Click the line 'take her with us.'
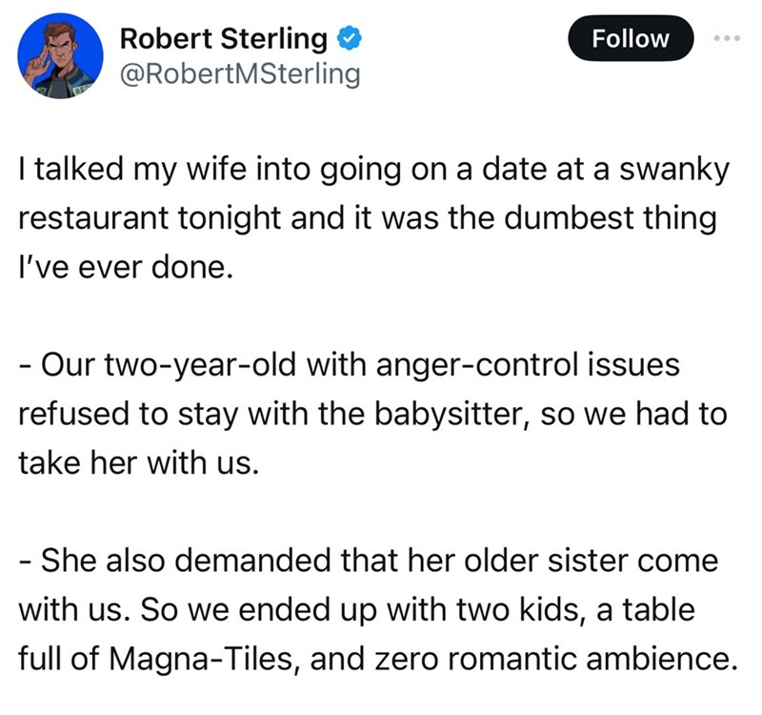Image resolution: width=762 pixels, height=715 pixels. 137,462
